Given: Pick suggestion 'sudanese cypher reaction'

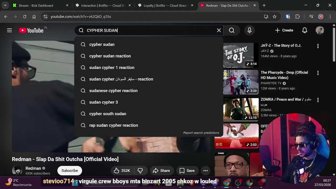Looking at the screenshot, I should [x=149, y=91].
